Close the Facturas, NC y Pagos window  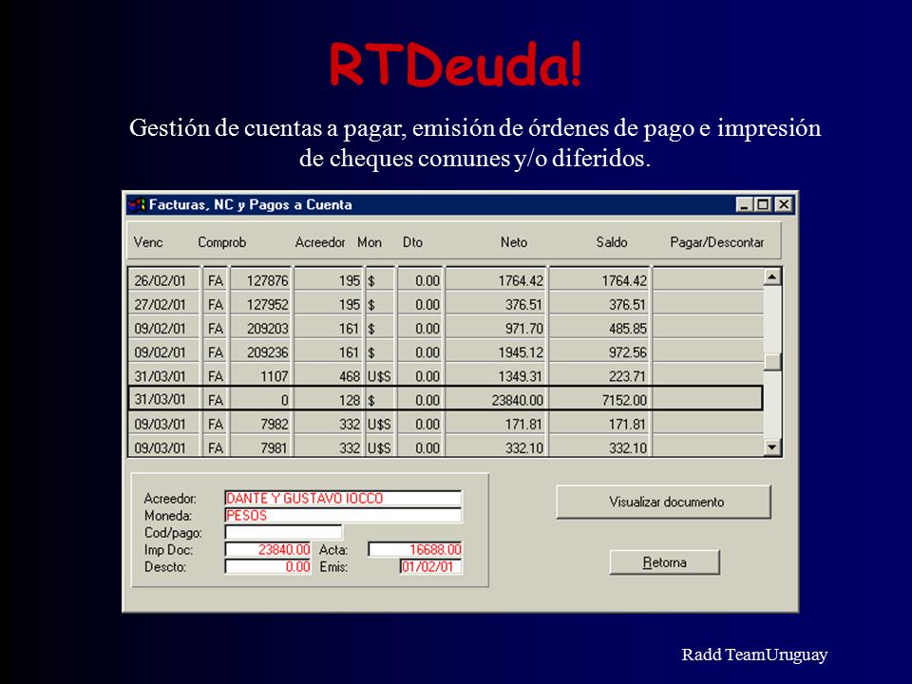click(784, 205)
